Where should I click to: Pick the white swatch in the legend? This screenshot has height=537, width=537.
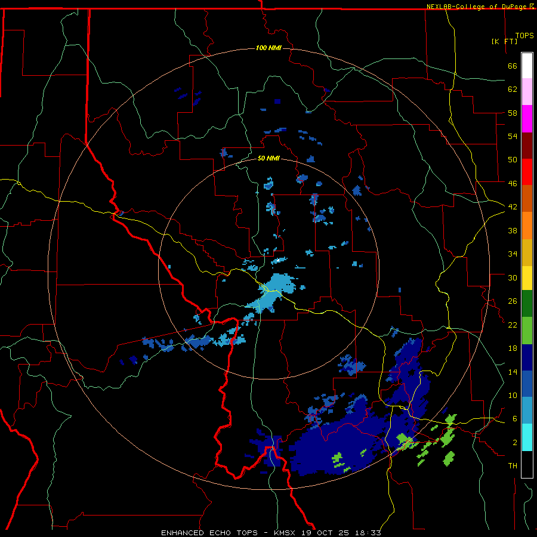click(527, 66)
